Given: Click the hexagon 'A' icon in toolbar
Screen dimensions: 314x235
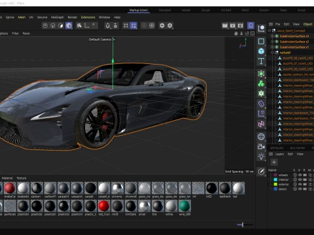Looking at the screenshot, I should (x=170, y=25).
